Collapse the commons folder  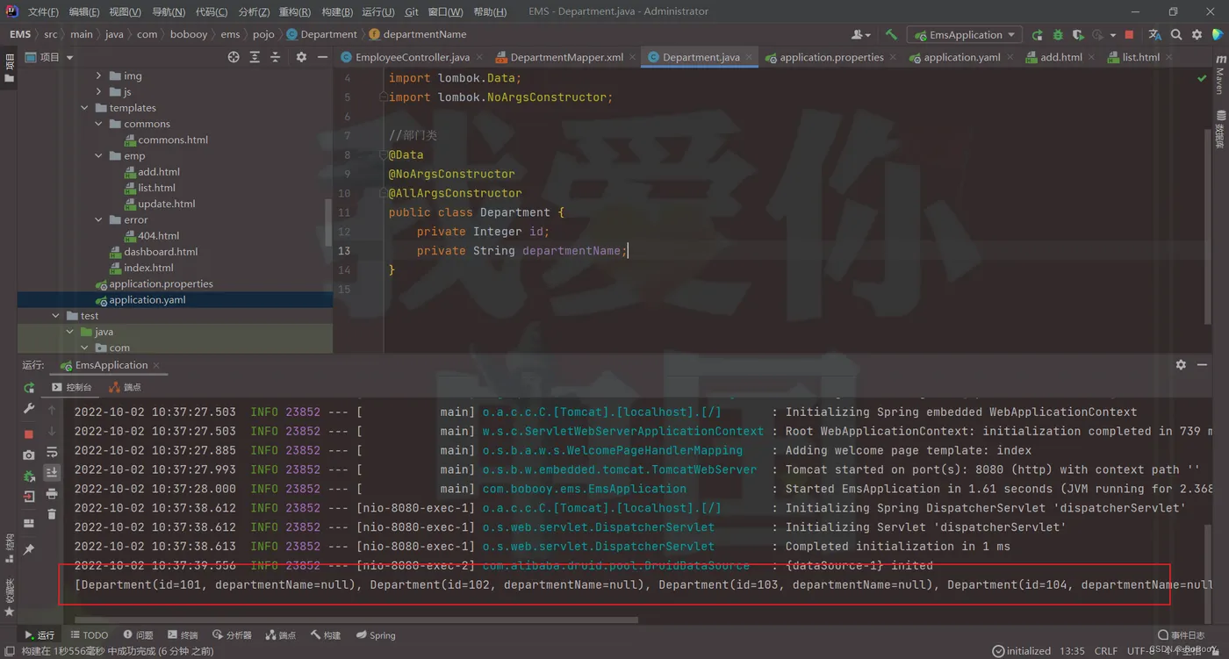point(99,124)
